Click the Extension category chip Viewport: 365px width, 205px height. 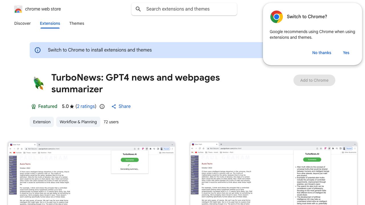42,122
